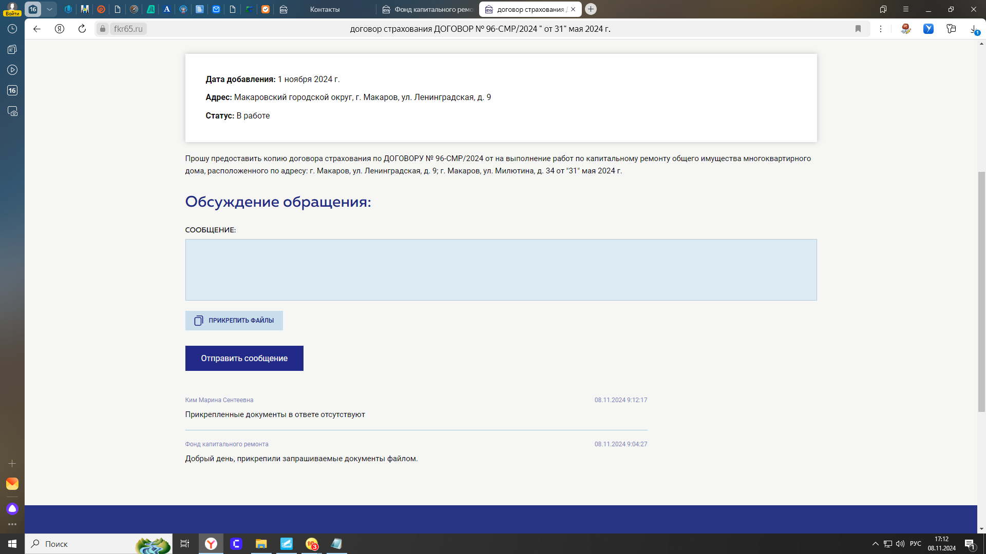986x554 pixels.
Task: Click the scrollbar down arrow
Action: coord(981,529)
